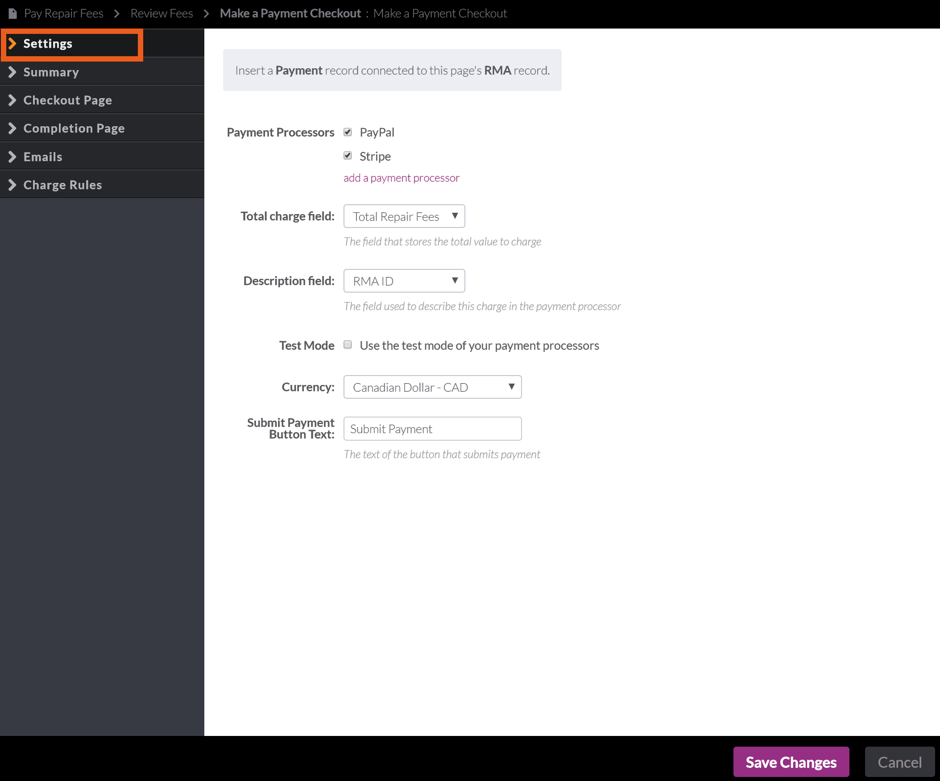
Task: Uncheck the PayPal payment processor
Action: [x=348, y=132]
